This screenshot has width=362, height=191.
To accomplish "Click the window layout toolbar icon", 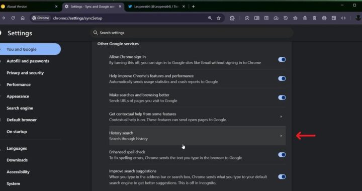I will click(334, 18).
